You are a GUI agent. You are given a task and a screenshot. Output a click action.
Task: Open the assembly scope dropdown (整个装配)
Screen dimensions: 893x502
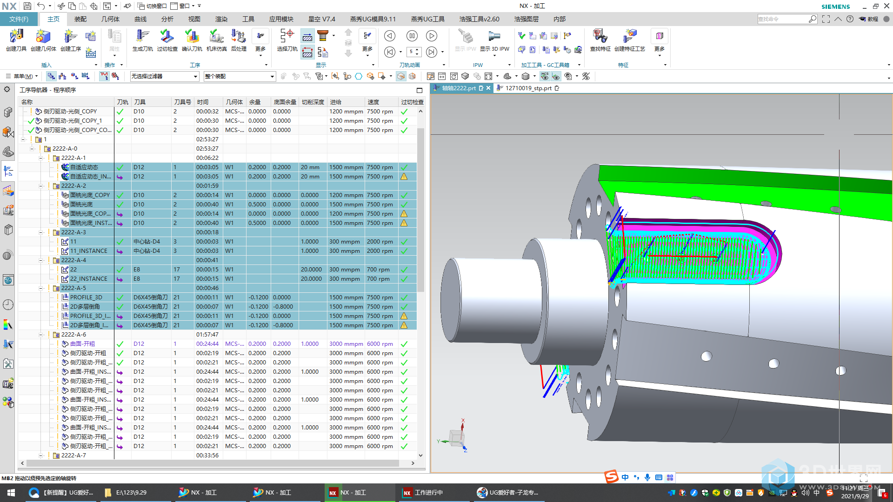pyautogui.click(x=240, y=76)
